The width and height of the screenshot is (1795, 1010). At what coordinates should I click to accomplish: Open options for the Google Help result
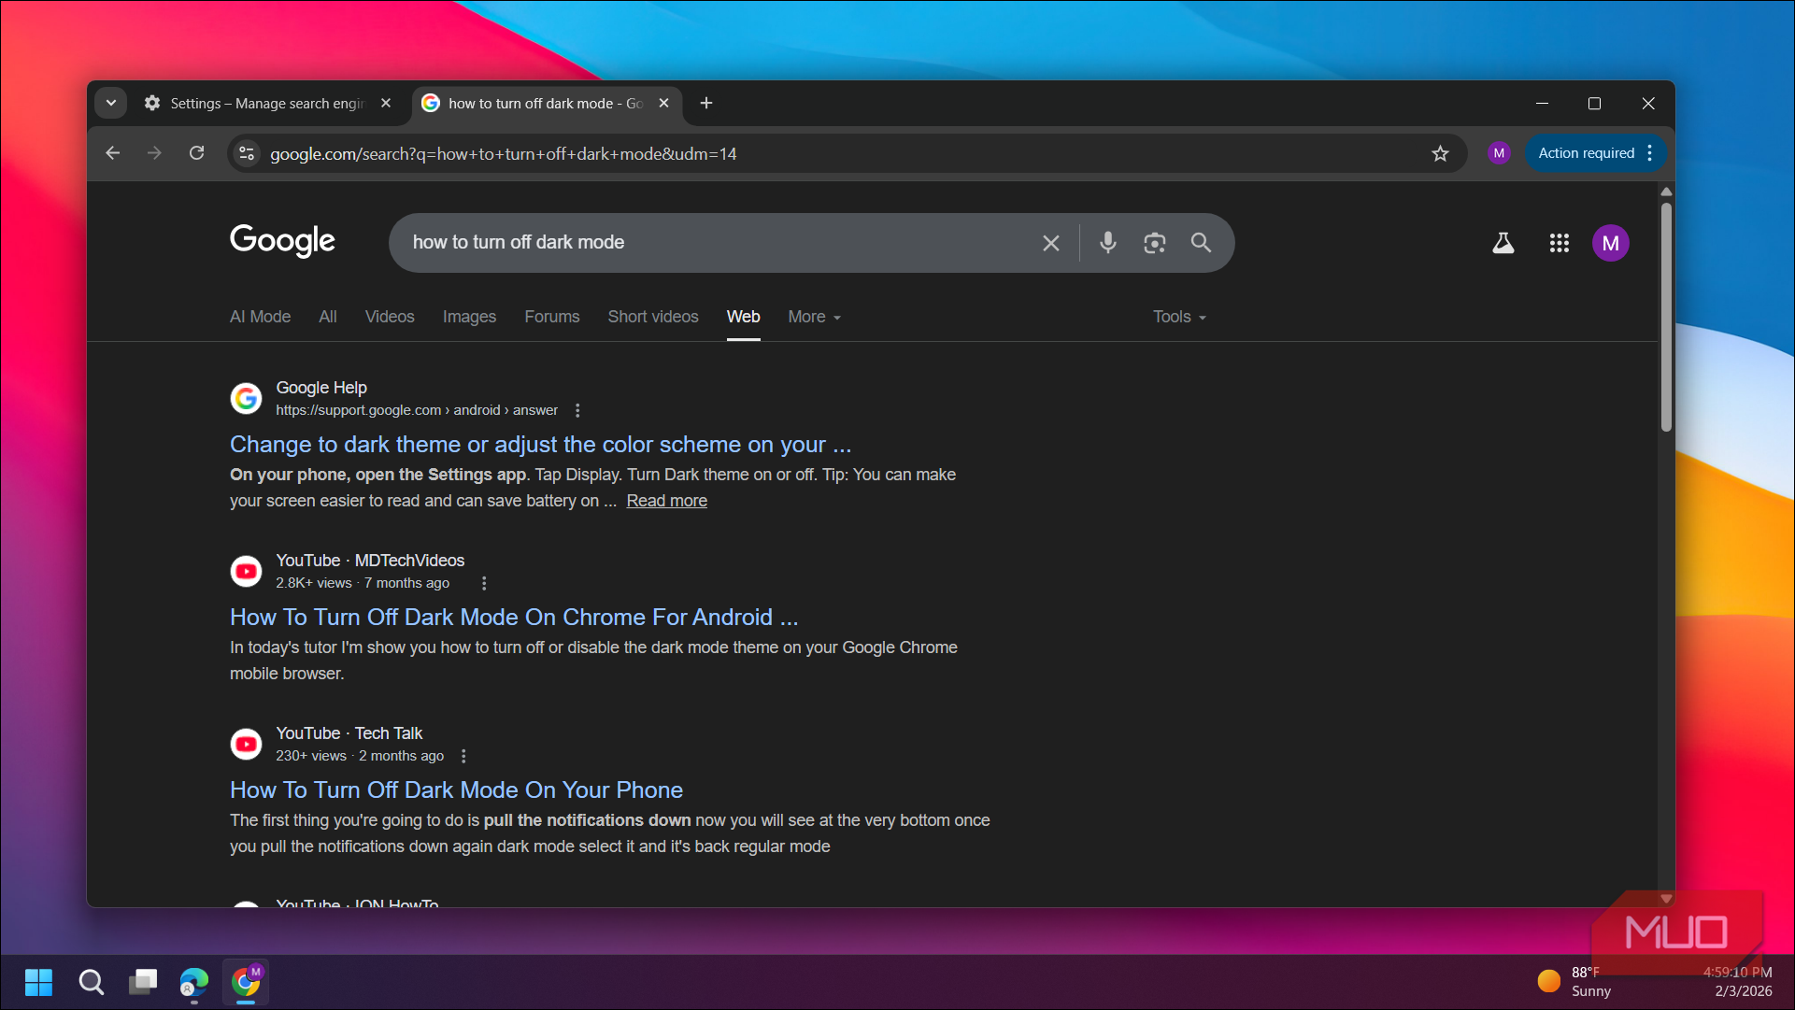[577, 410]
